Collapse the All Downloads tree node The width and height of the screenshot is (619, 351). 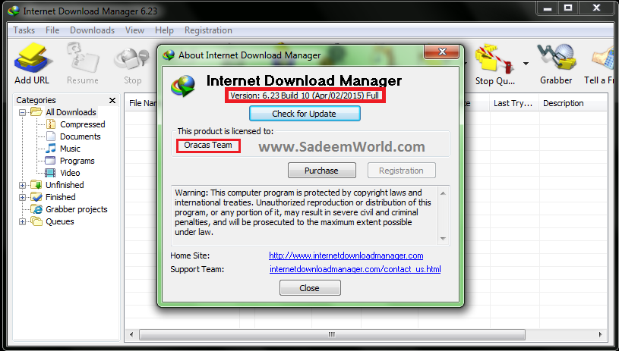pos(23,113)
